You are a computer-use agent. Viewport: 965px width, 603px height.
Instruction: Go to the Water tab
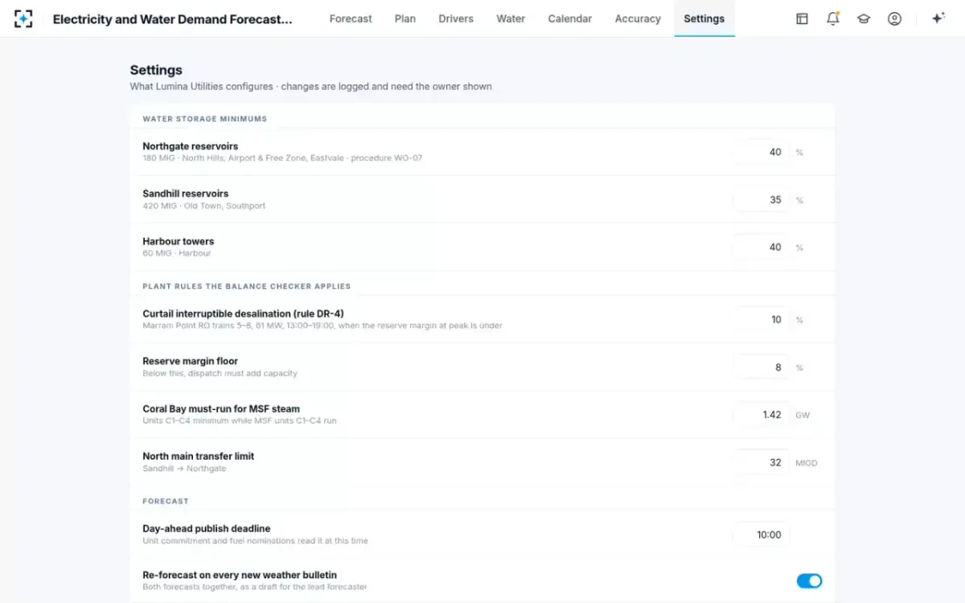tap(511, 18)
